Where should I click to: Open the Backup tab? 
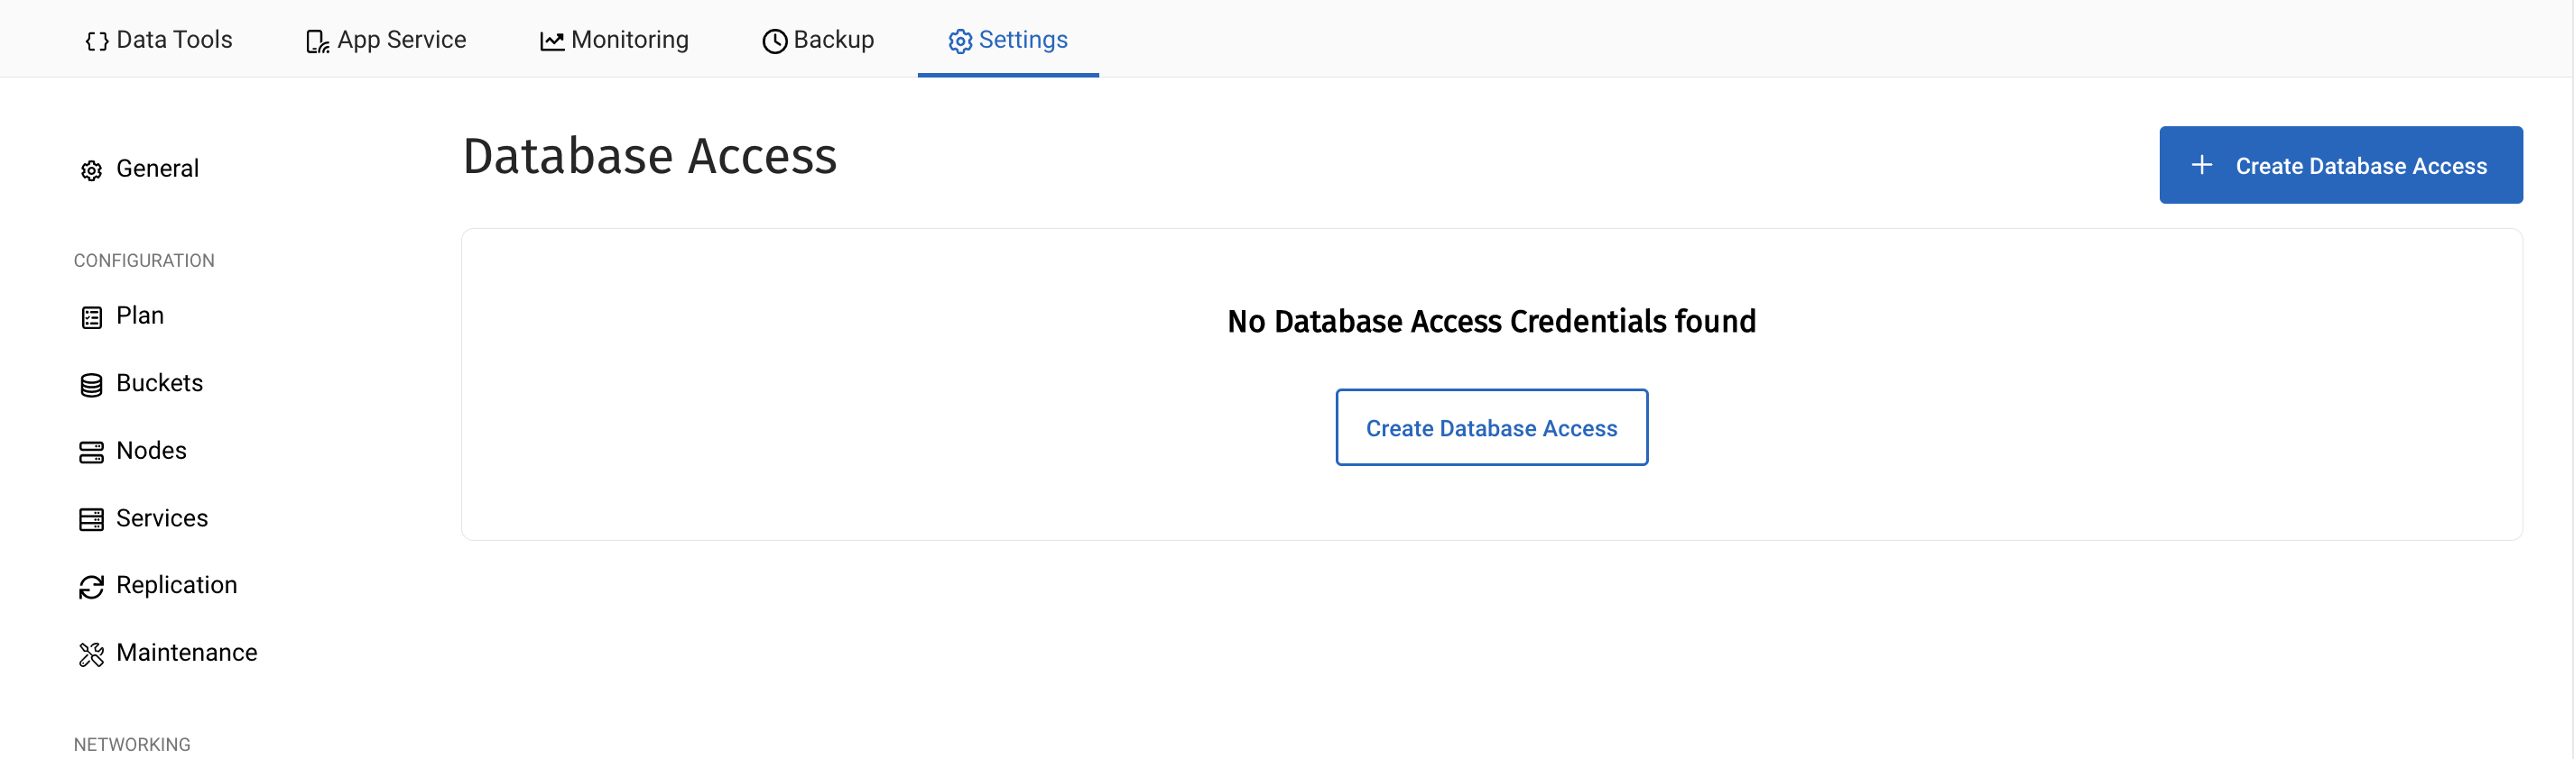[x=818, y=40]
